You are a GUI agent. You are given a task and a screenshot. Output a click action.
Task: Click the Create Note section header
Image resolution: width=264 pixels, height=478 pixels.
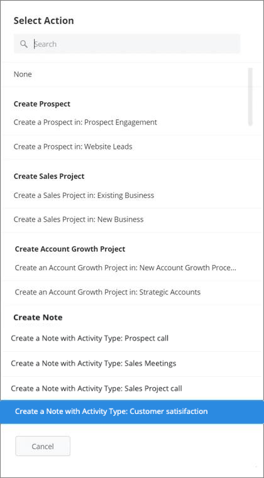pos(38,318)
